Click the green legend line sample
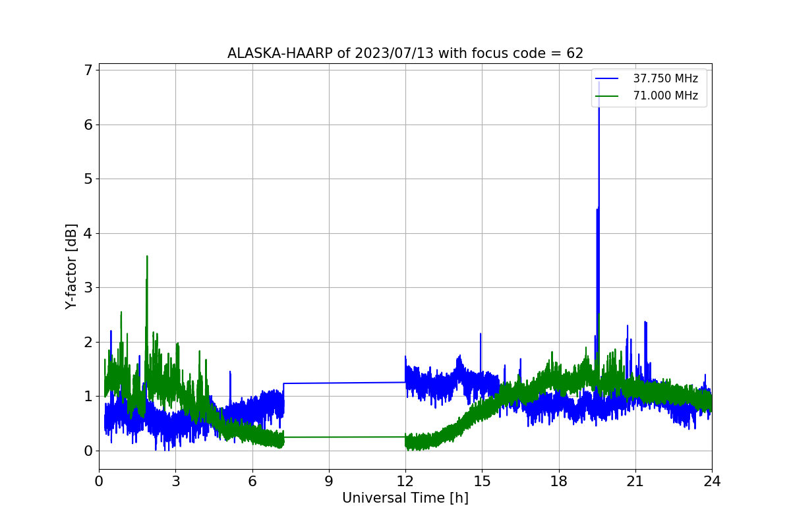The image size is (791, 527). (608, 96)
